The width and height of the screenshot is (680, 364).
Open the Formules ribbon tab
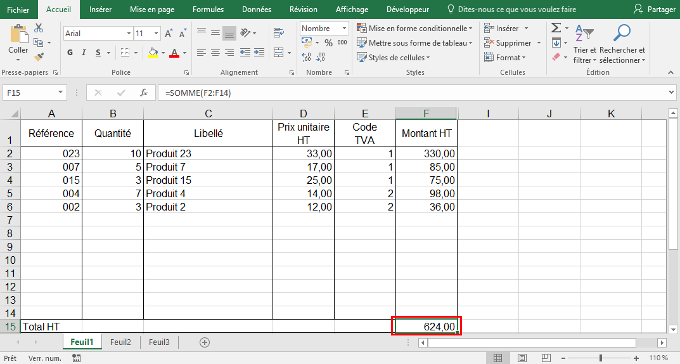pos(208,10)
